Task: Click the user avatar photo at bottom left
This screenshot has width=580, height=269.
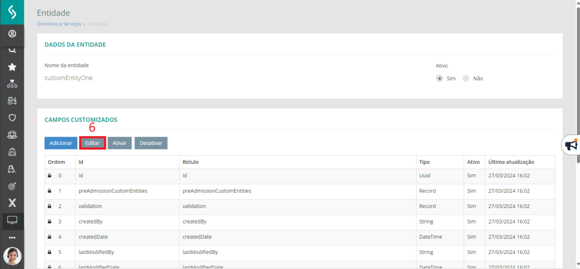Action: (12, 256)
